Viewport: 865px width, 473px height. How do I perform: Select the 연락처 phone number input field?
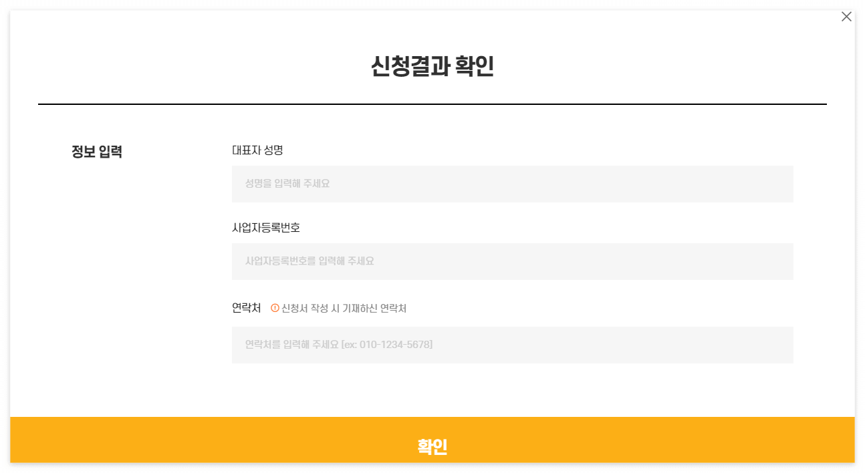tap(512, 345)
